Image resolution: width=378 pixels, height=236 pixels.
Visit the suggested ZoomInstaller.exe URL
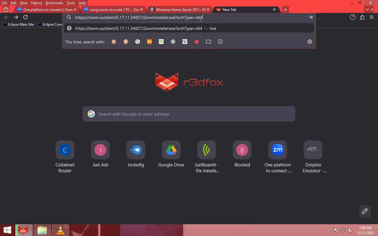click(x=189, y=28)
